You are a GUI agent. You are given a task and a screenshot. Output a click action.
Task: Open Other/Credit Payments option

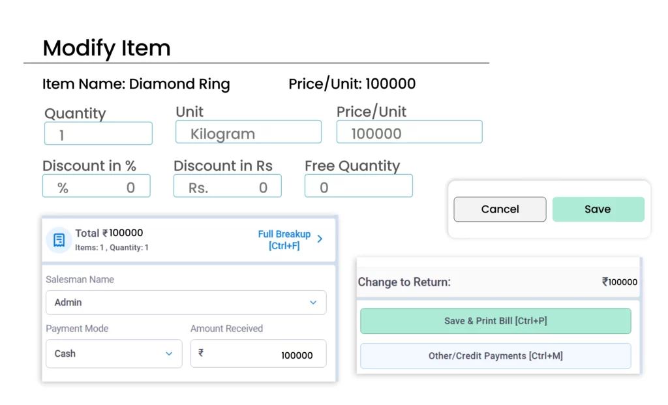(495, 356)
